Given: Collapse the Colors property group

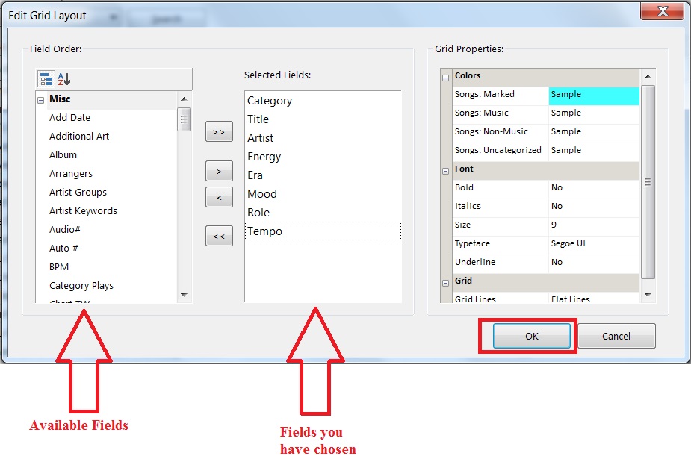Looking at the screenshot, I should (x=446, y=76).
